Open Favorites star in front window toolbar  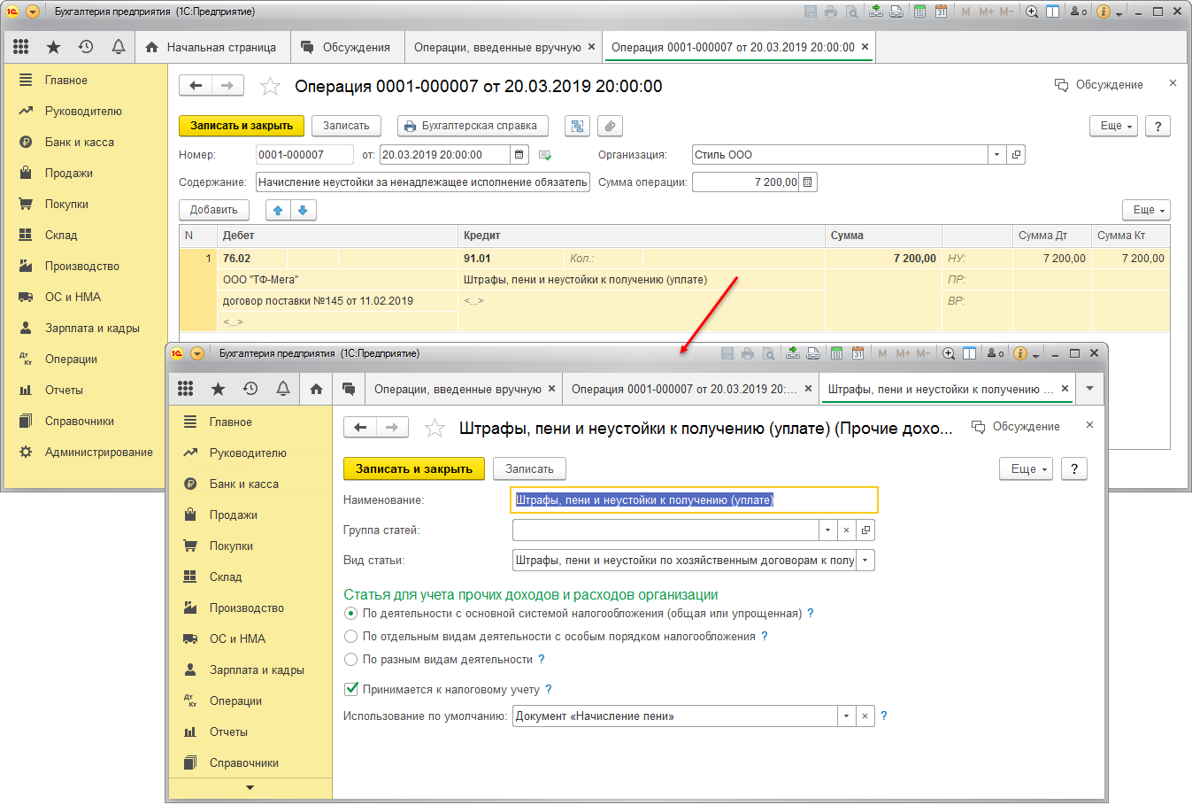tap(218, 389)
